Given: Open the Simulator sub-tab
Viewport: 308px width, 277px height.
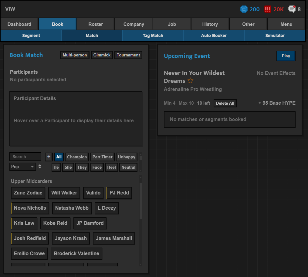Looking at the screenshot, I should 275,35.
